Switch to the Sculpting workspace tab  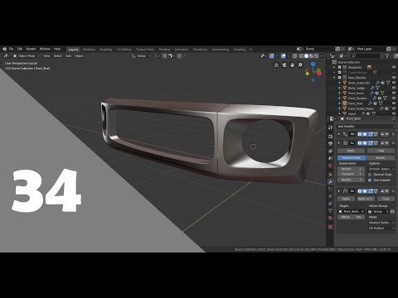point(106,50)
